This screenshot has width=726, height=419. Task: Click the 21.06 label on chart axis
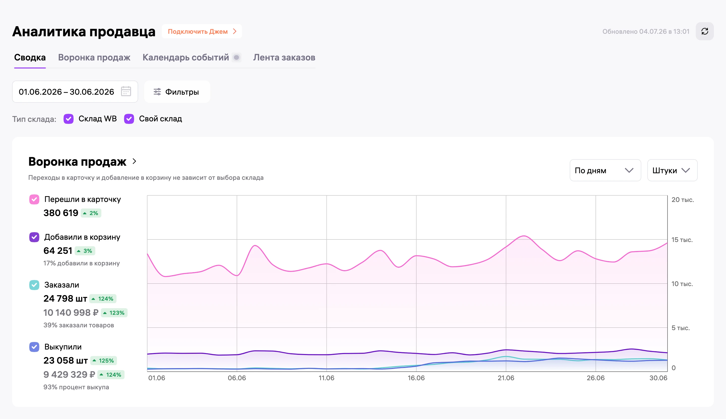pyautogui.click(x=506, y=378)
